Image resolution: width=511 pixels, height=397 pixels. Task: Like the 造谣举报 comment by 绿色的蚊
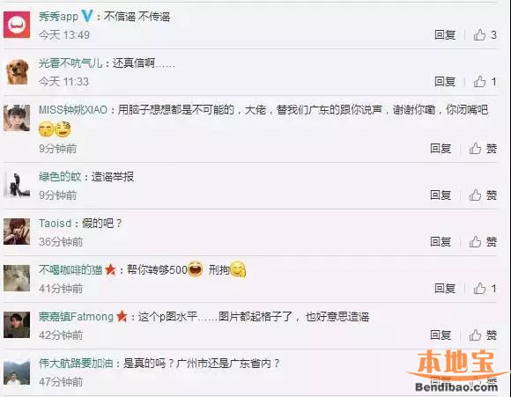click(483, 195)
